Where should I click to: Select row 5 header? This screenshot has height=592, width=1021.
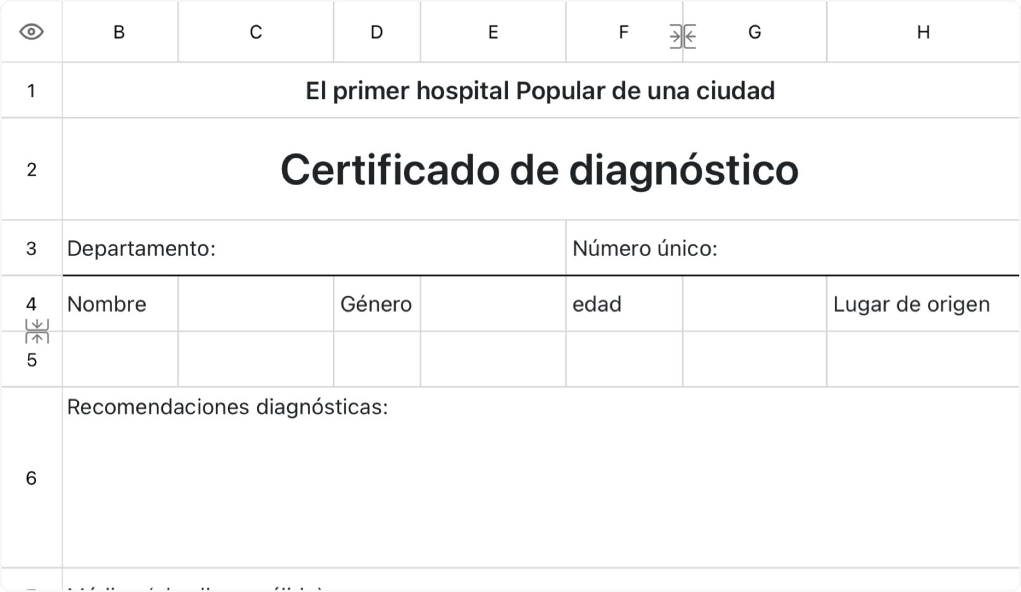click(31, 360)
